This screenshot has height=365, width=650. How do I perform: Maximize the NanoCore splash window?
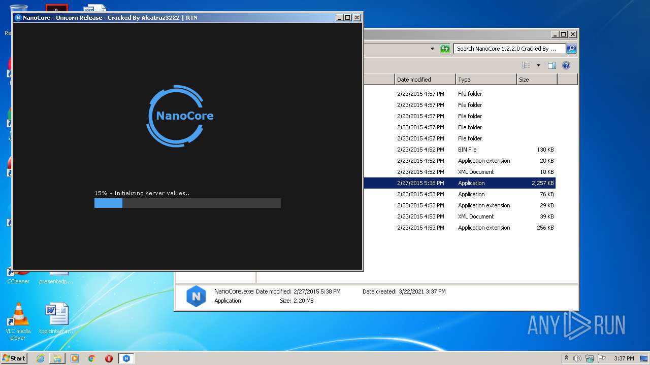[348, 18]
